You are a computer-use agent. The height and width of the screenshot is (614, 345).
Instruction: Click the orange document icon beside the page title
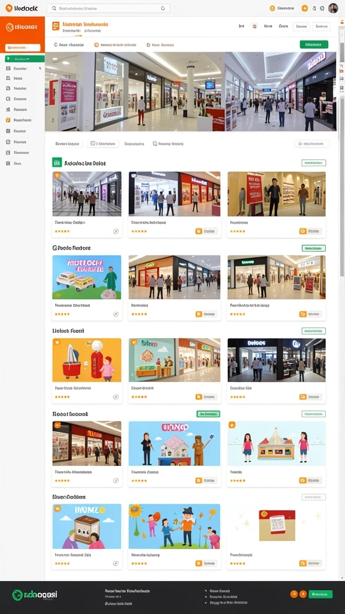(x=56, y=26)
